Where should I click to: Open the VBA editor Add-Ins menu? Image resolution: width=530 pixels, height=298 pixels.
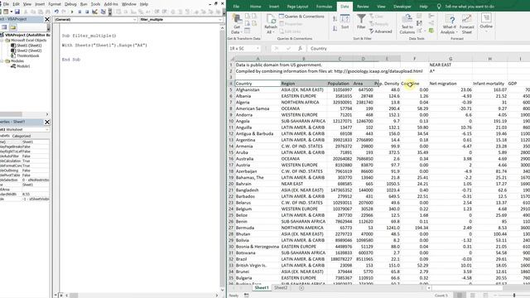pyautogui.click(x=111, y=4)
